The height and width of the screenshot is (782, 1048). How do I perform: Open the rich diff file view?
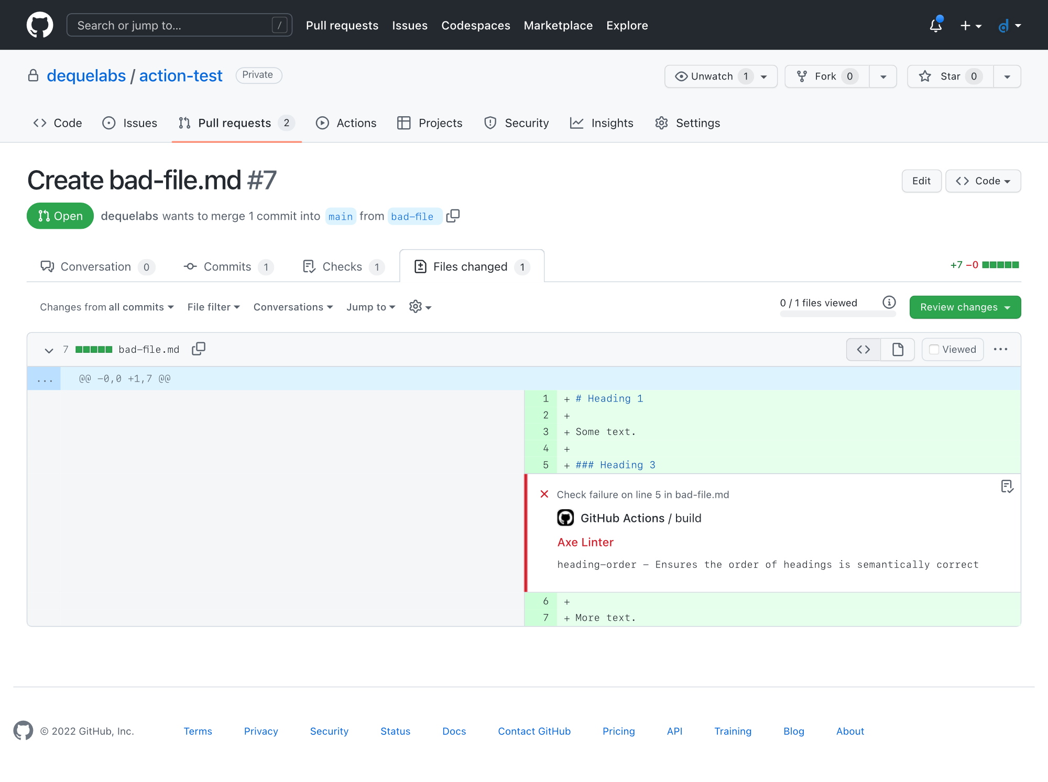pyautogui.click(x=897, y=349)
